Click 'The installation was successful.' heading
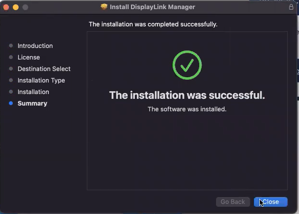 [x=187, y=95]
